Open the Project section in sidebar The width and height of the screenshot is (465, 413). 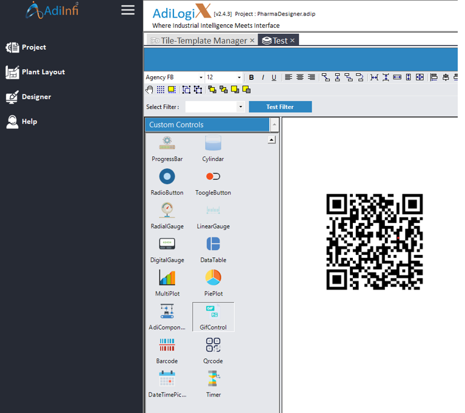click(26, 47)
